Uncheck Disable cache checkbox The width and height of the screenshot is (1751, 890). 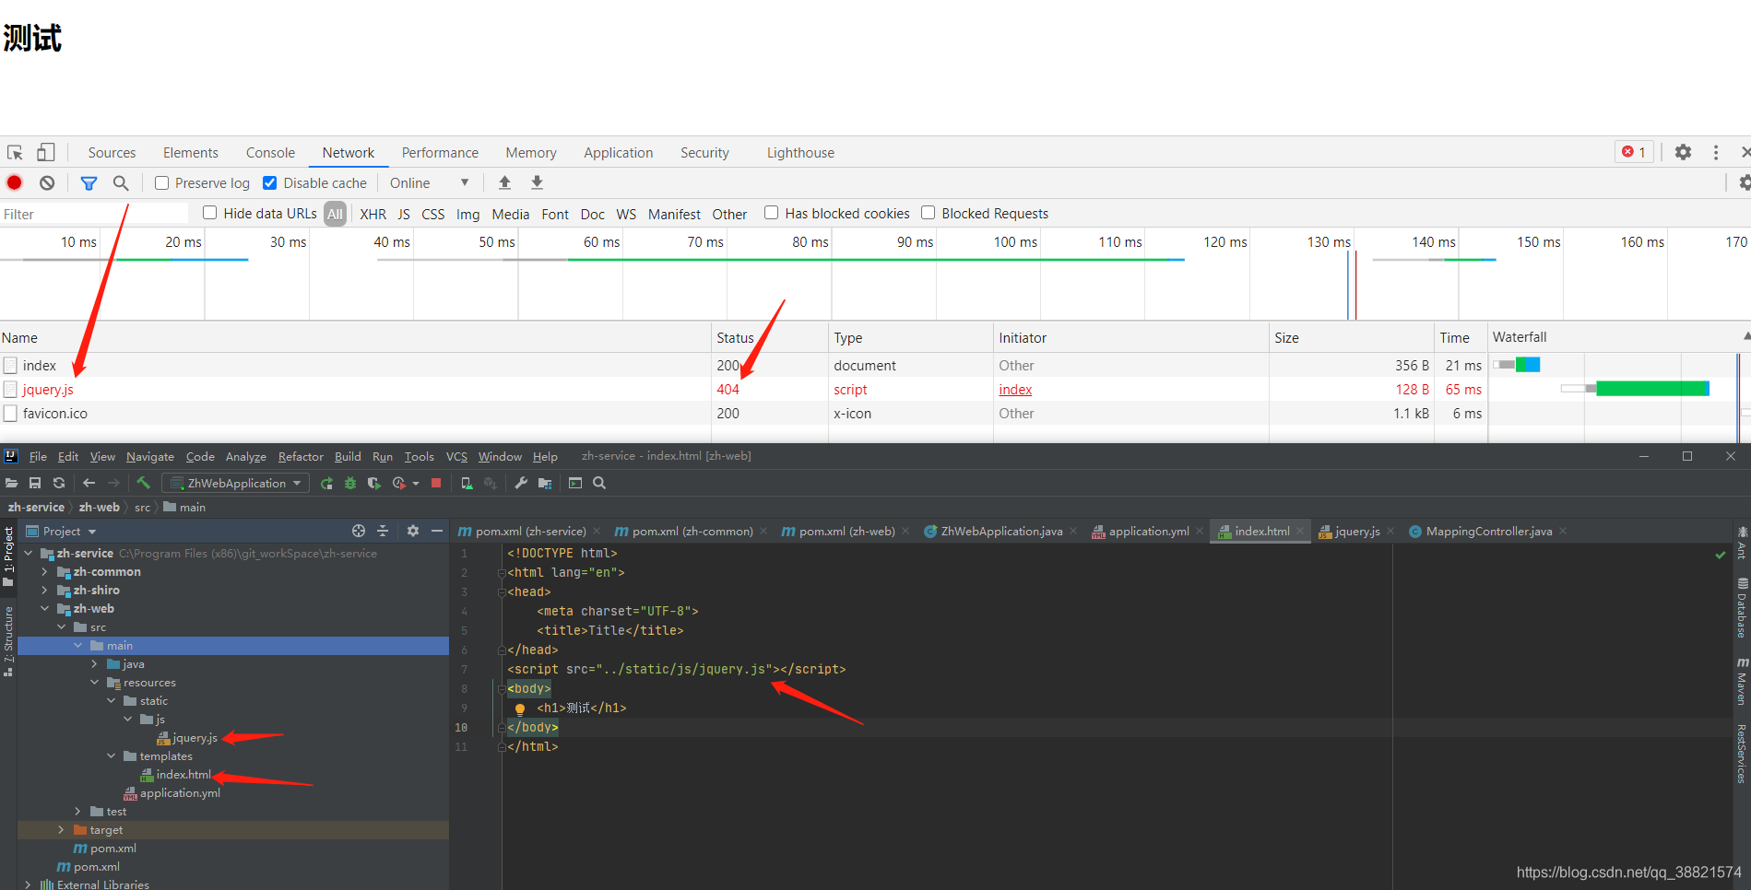(x=270, y=183)
